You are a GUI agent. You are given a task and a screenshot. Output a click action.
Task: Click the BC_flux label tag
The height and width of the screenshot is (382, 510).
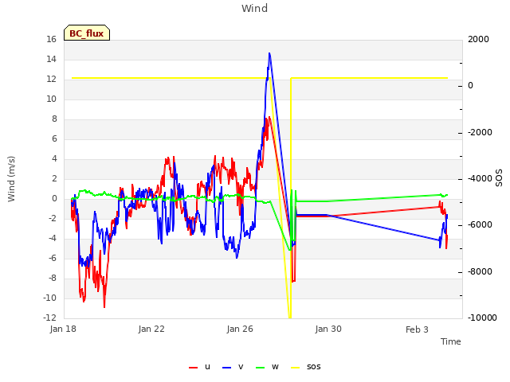[87, 33]
